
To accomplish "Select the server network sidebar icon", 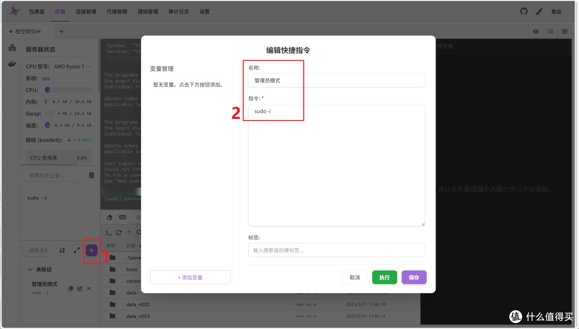I will pyautogui.click(x=12, y=48).
